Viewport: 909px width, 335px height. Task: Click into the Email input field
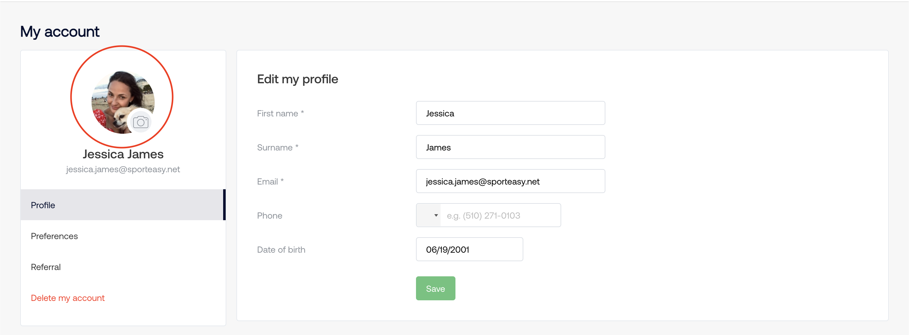510,181
